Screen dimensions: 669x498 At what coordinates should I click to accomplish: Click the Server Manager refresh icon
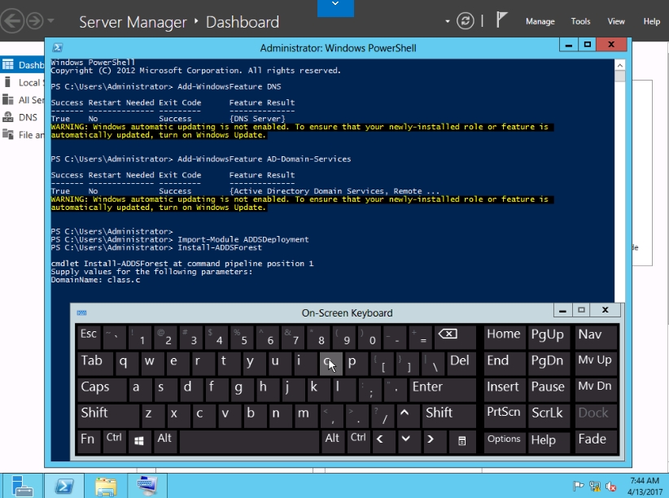pos(466,21)
